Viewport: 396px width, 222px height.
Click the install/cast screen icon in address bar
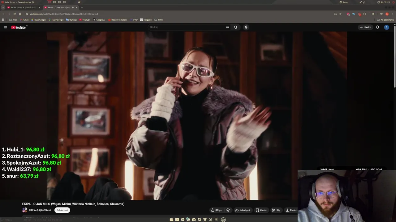(335, 14)
